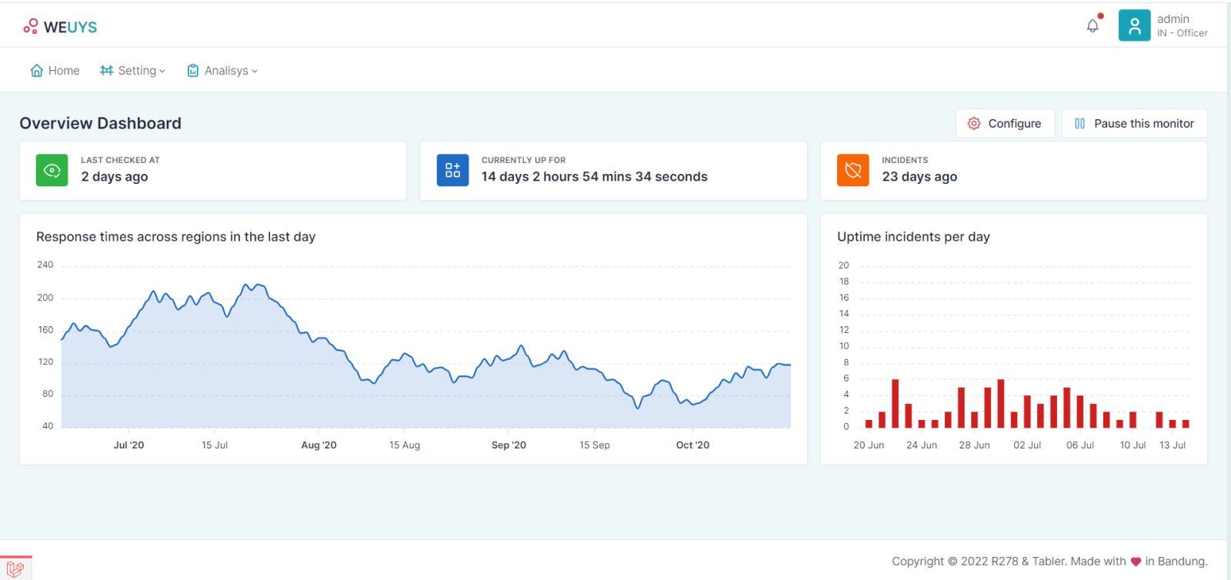This screenshot has height=580, width=1231.
Task: Open the notification bell
Action: coord(1093,26)
